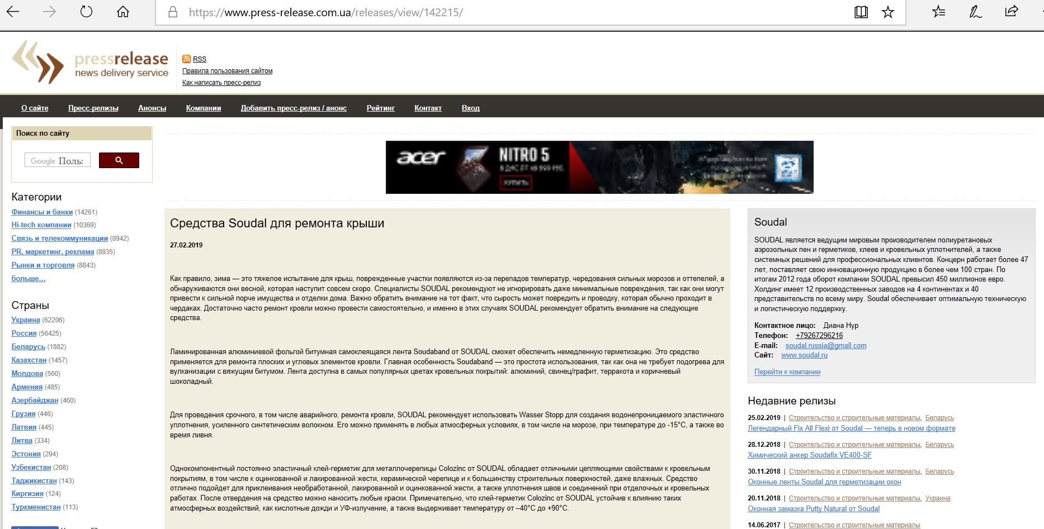The width and height of the screenshot is (1044, 529).
Task: Open the 'О сайте' menu item
Action: click(35, 108)
